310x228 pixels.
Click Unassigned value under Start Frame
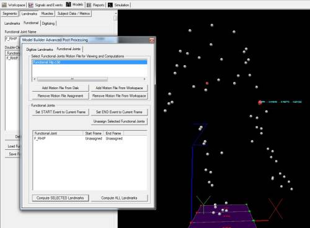pos(94,139)
